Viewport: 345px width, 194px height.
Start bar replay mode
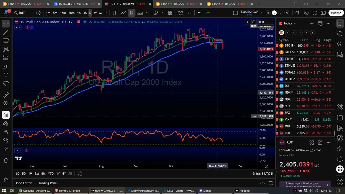[x=189, y=13]
